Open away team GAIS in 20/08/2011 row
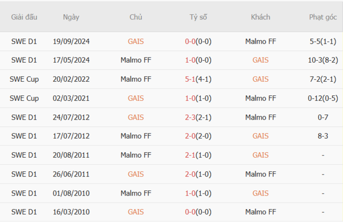The height and width of the screenshot is (223, 343). (x=261, y=155)
